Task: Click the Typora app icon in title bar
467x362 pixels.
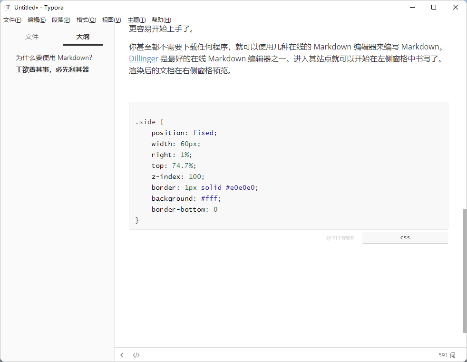Action: click(8, 7)
